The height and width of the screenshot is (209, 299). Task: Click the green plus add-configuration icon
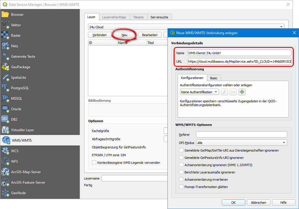(x=242, y=92)
